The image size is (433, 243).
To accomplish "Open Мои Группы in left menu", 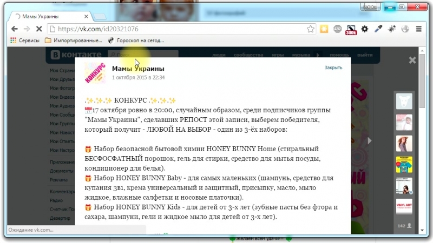I will tap(62, 124).
